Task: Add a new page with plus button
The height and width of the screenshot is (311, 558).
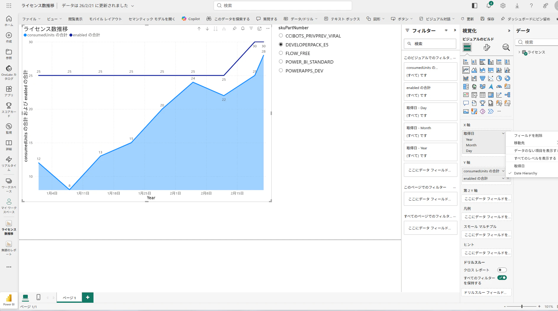Action: pos(88,297)
